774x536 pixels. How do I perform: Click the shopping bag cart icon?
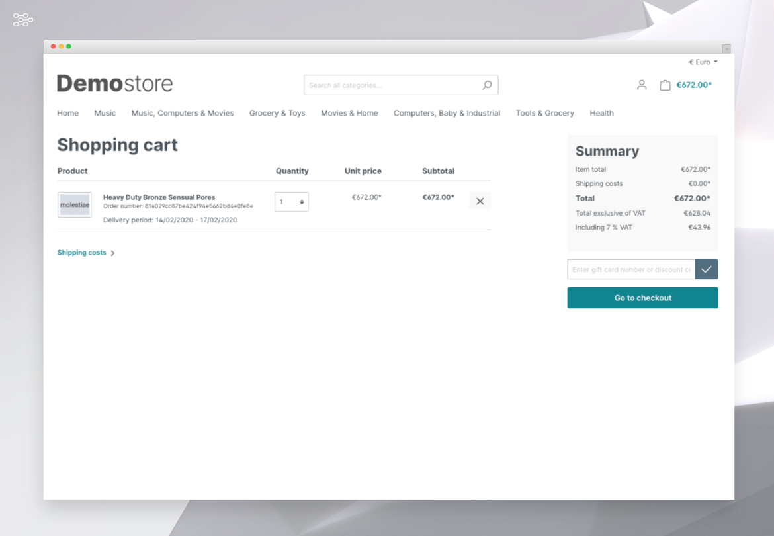tap(665, 85)
